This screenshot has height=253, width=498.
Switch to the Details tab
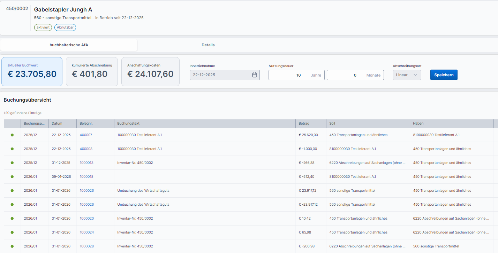click(x=208, y=45)
